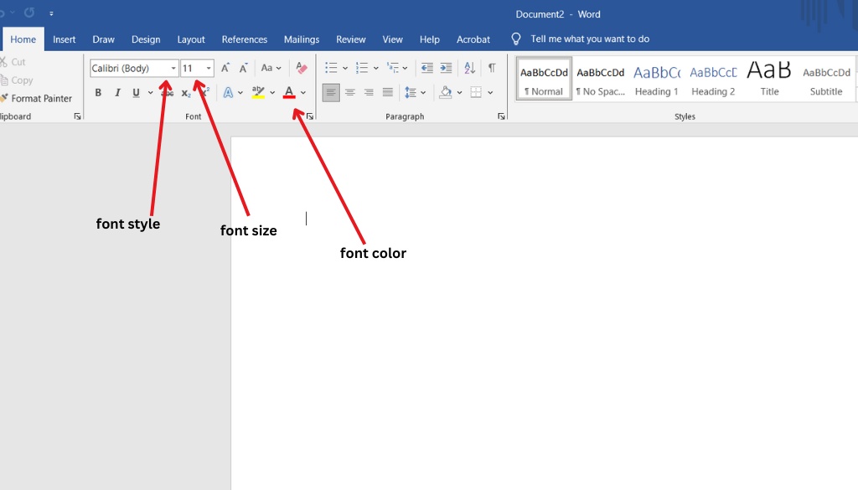The height and width of the screenshot is (490, 858).
Task: Increase the indent level
Action: pos(446,68)
